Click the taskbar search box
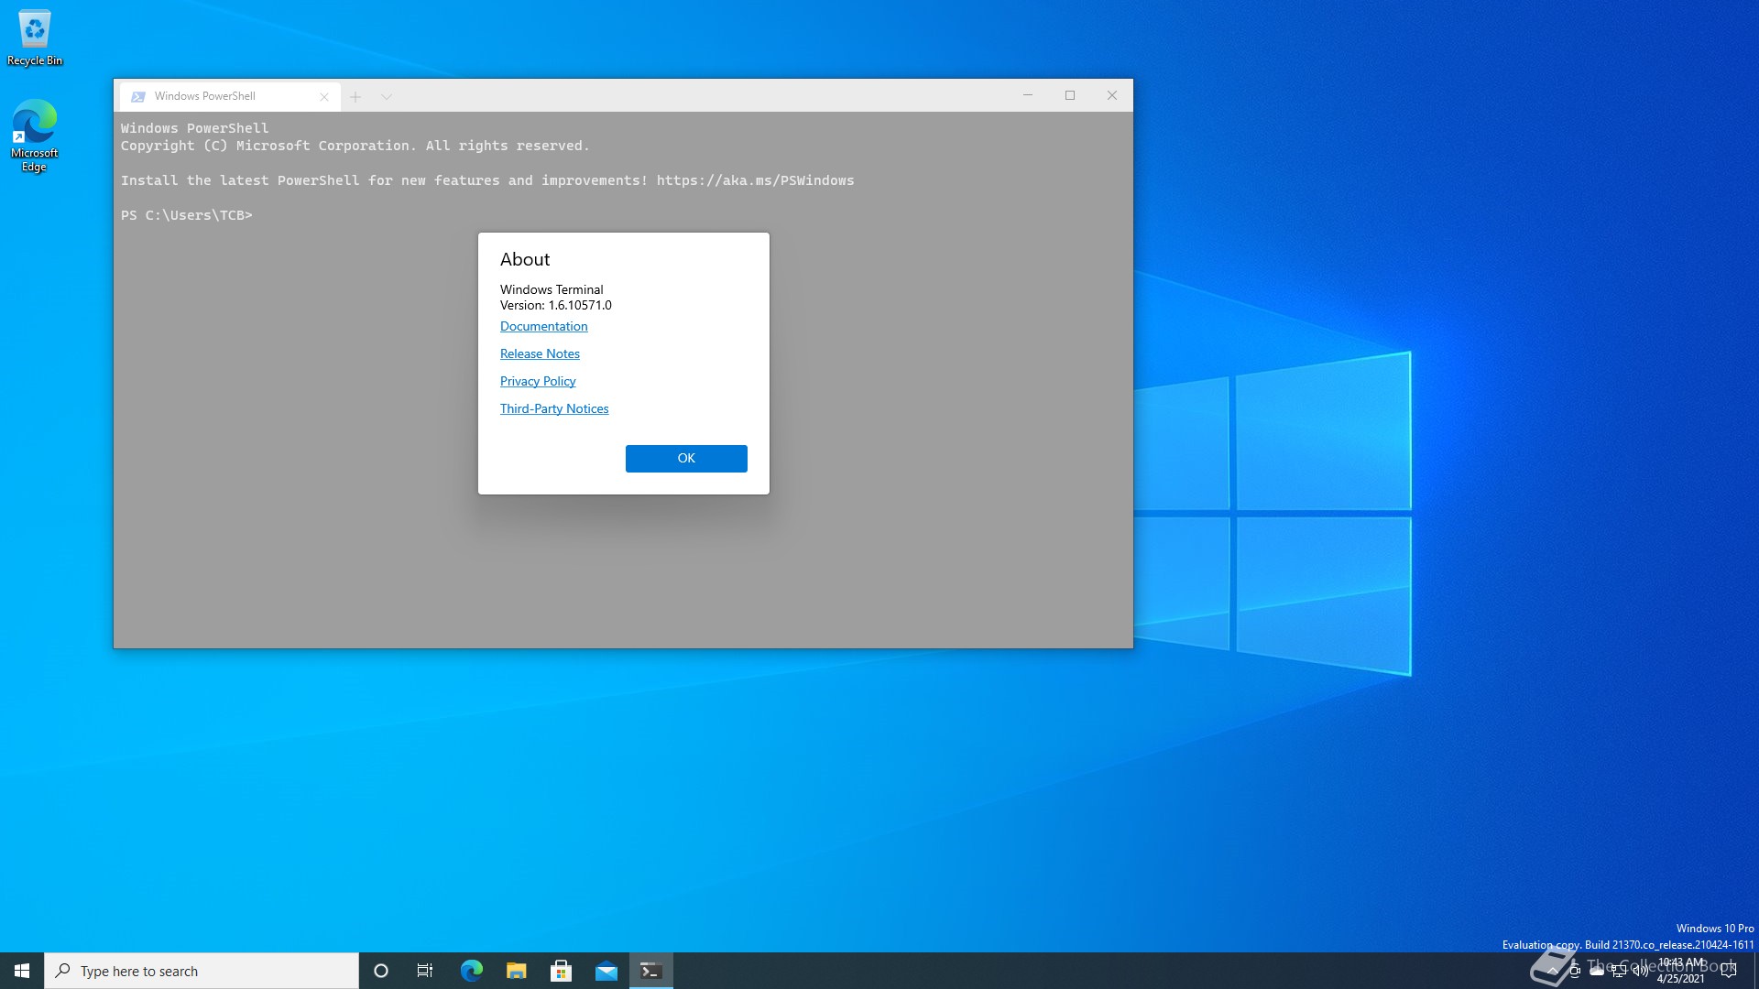This screenshot has height=989, width=1759. pos(202,971)
